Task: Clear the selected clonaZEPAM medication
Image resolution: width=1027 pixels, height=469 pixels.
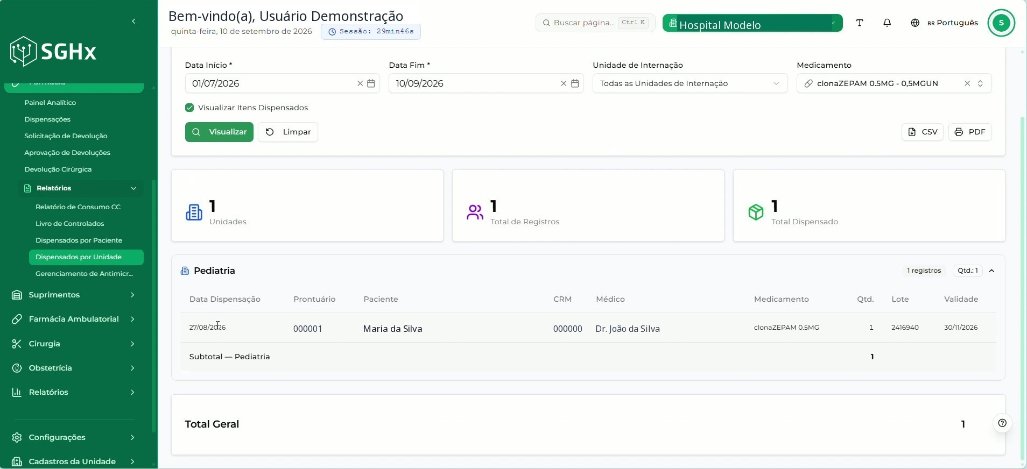Action: pos(967,83)
